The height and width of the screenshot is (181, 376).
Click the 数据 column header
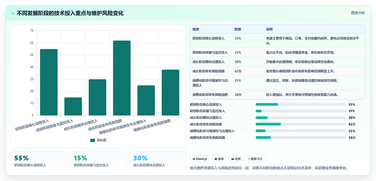[x=238, y=29]
